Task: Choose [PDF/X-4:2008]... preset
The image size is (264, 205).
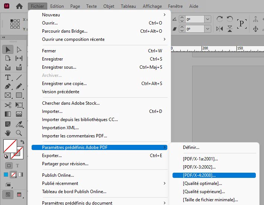Action: (x=214, y=175)
